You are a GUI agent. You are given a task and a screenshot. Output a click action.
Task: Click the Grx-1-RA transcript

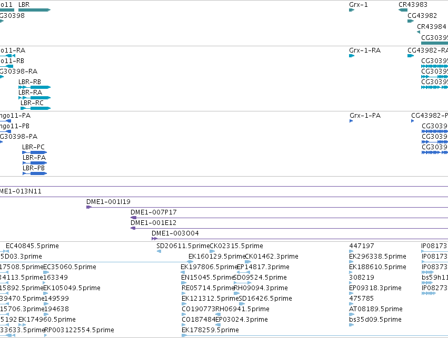tap(352, 56)
